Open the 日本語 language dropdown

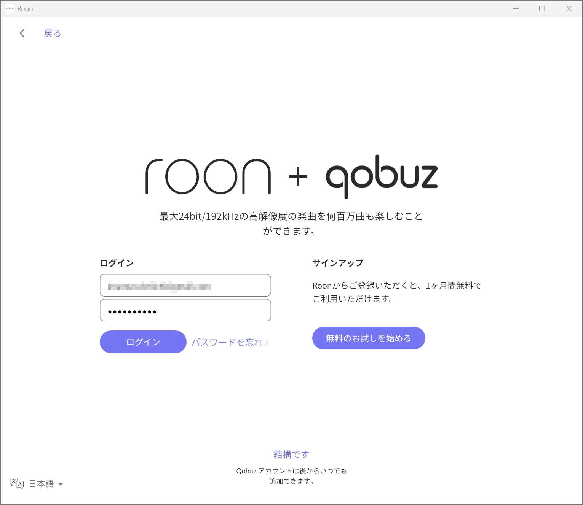(42, 484)
